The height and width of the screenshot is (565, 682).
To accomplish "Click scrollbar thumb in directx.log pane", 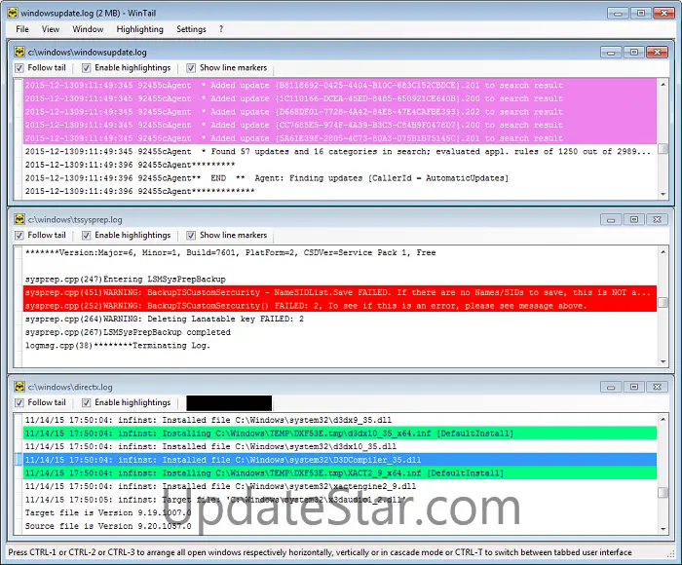I will [x=663, y=492].
